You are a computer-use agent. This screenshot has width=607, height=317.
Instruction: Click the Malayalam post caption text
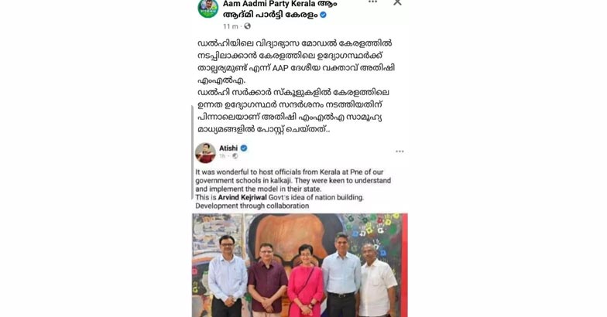(296, 87)
